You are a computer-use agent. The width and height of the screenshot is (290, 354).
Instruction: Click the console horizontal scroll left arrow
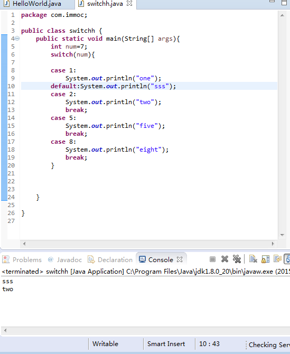click(5, 331)
